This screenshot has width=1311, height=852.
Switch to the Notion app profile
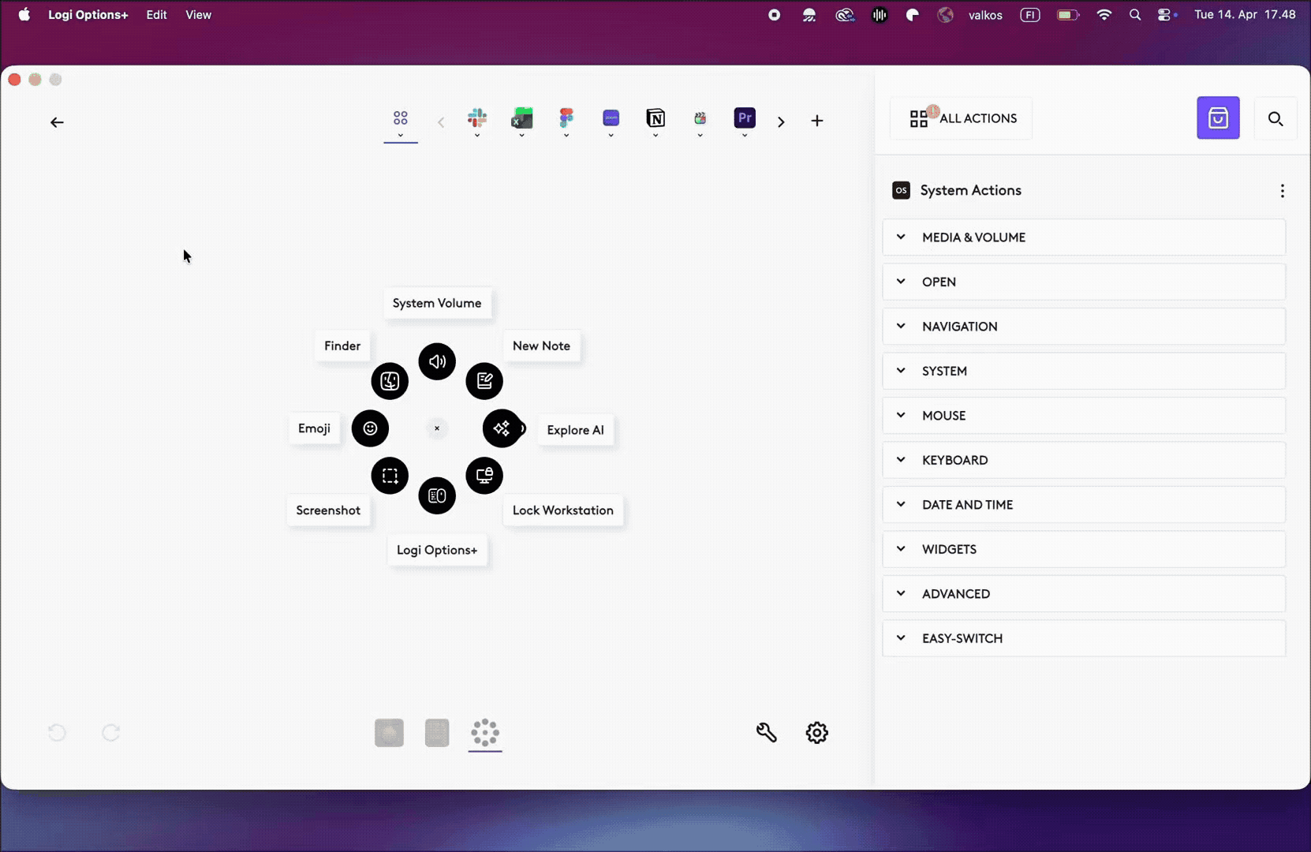point(655,118)
